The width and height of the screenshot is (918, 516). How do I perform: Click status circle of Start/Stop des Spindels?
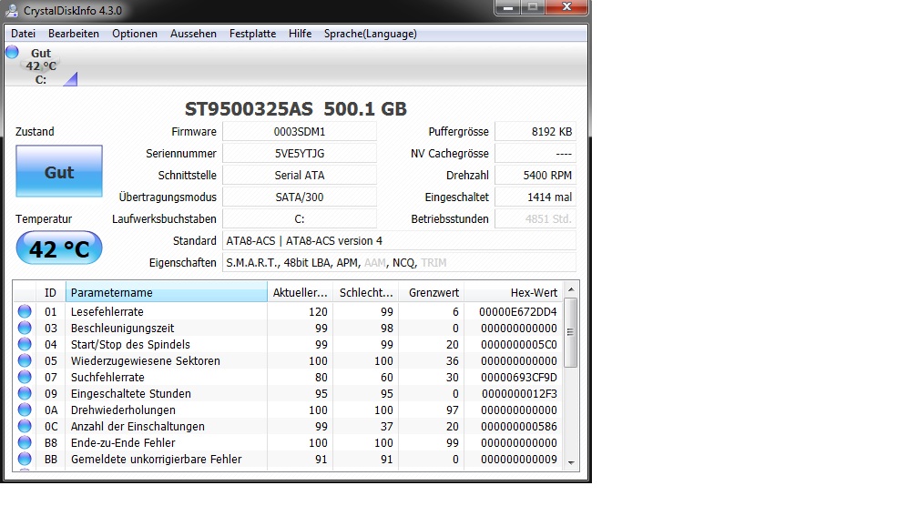[25, 344]
